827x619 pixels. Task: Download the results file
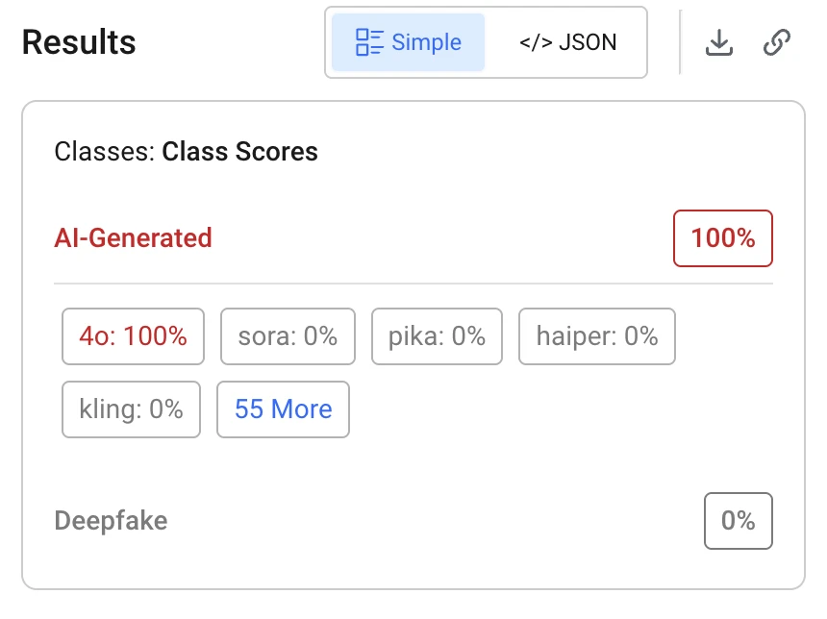(719, 42)
